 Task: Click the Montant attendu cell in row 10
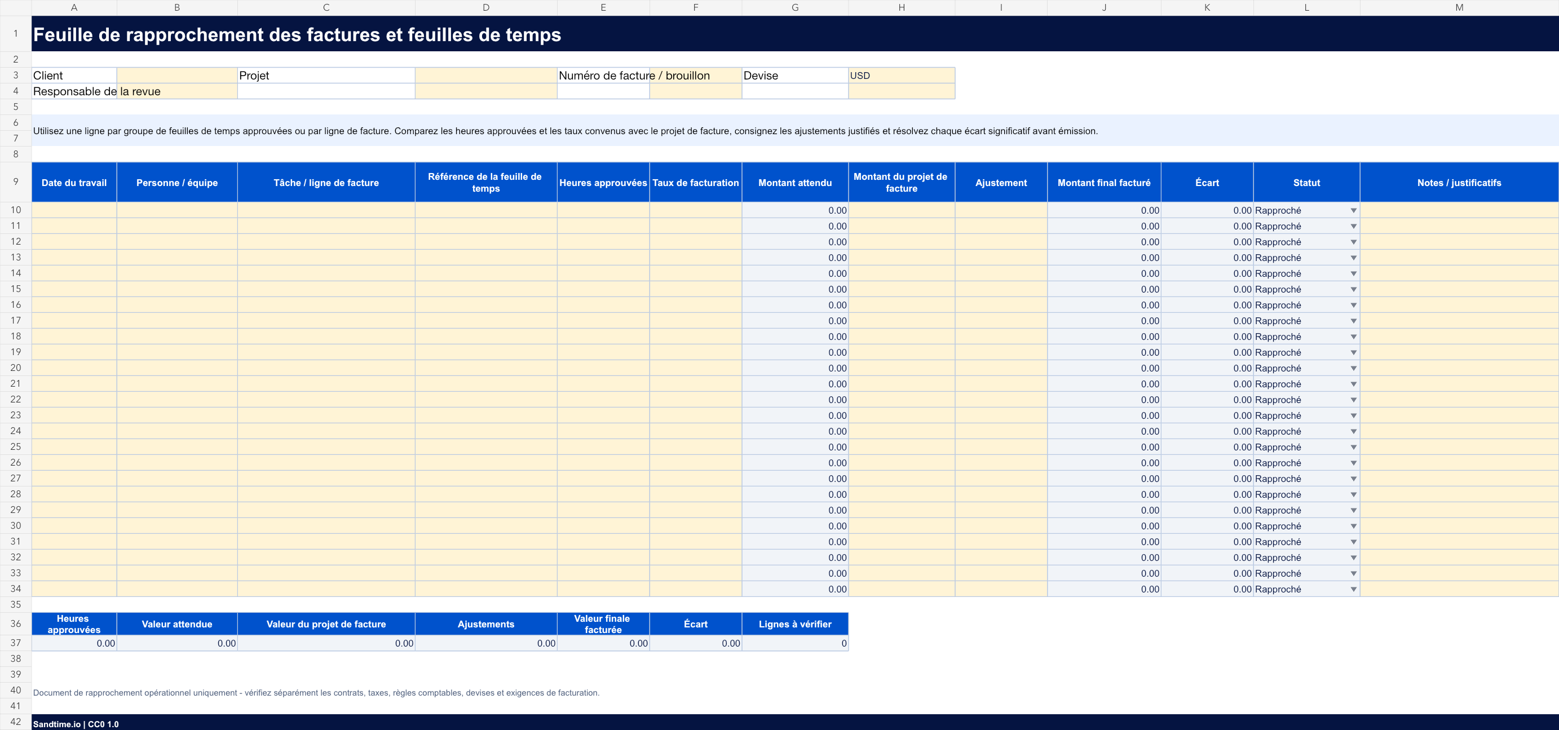(794, 210)
